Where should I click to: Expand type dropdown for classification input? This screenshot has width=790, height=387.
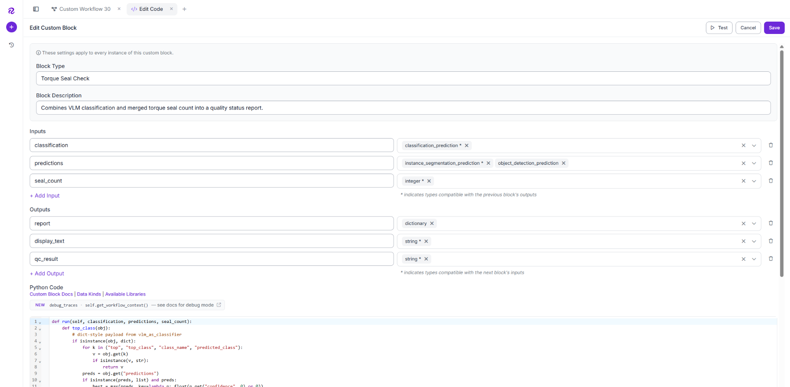(754, 145)
